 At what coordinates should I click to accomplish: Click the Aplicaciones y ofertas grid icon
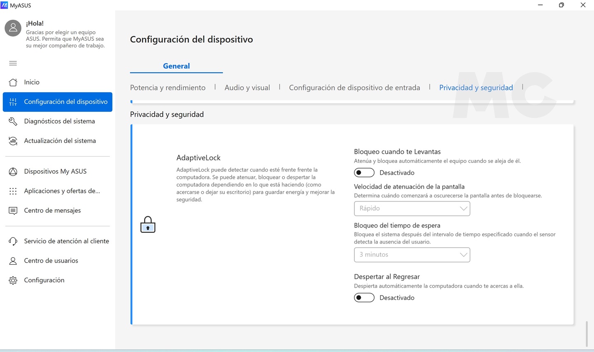[x=13, y=191]
